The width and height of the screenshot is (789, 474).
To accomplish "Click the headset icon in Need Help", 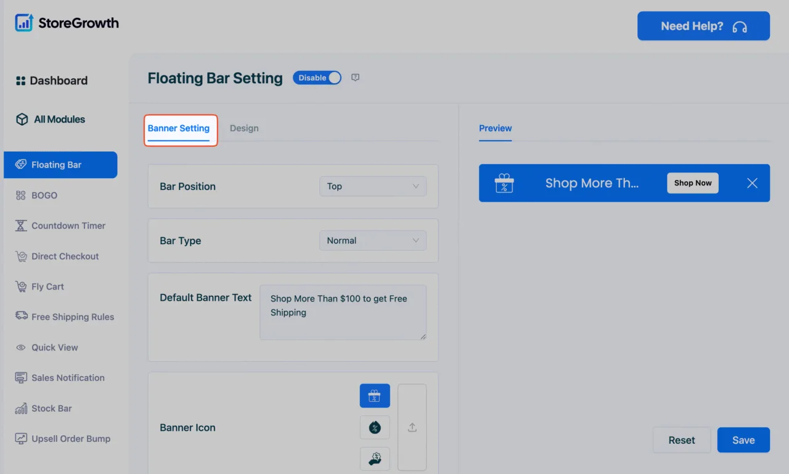I will click(x=740, y=27).
